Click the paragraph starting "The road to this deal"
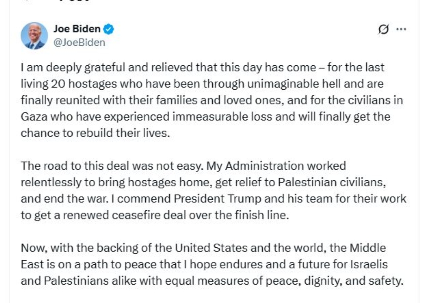The image size is (435, 303). click(213, 190)
